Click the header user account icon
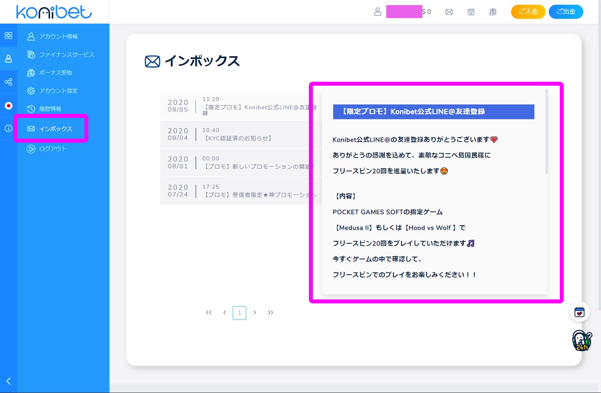 click(x=378, y=12)
